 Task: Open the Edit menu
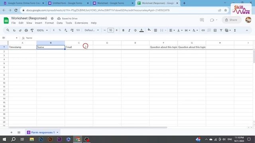coord(21,23)
